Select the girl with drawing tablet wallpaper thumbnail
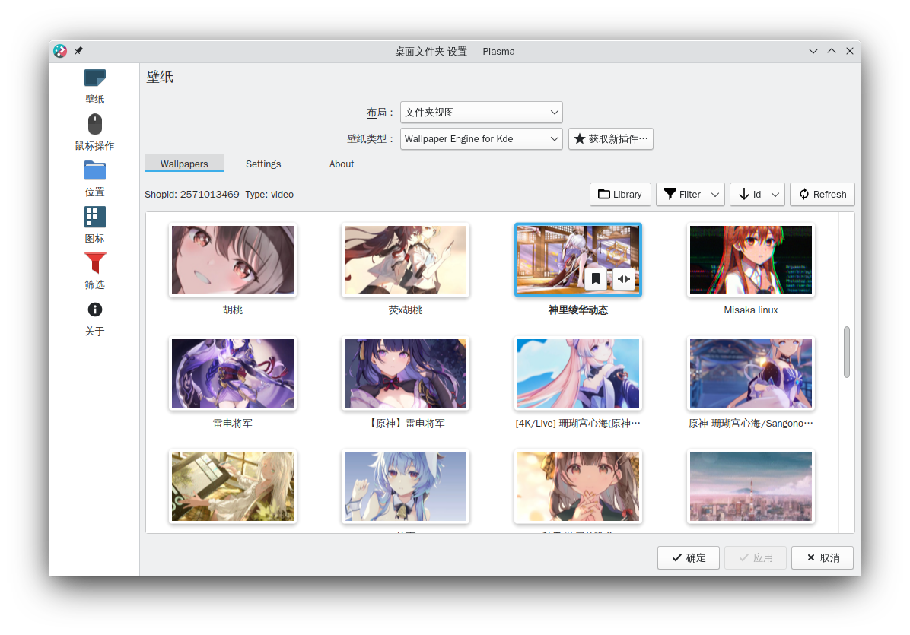The image size is (910, 635). [233, 487]
